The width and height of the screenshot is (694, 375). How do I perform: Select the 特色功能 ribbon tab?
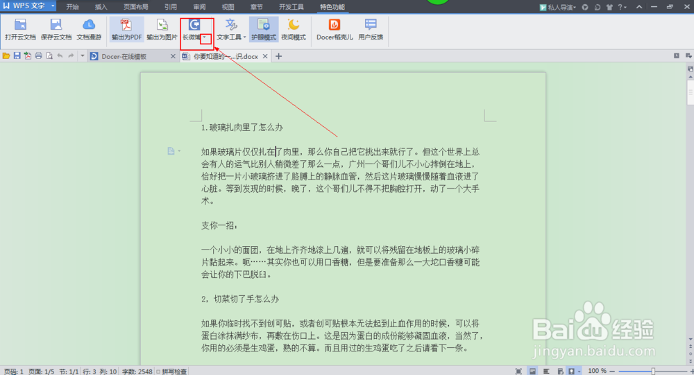332,7
